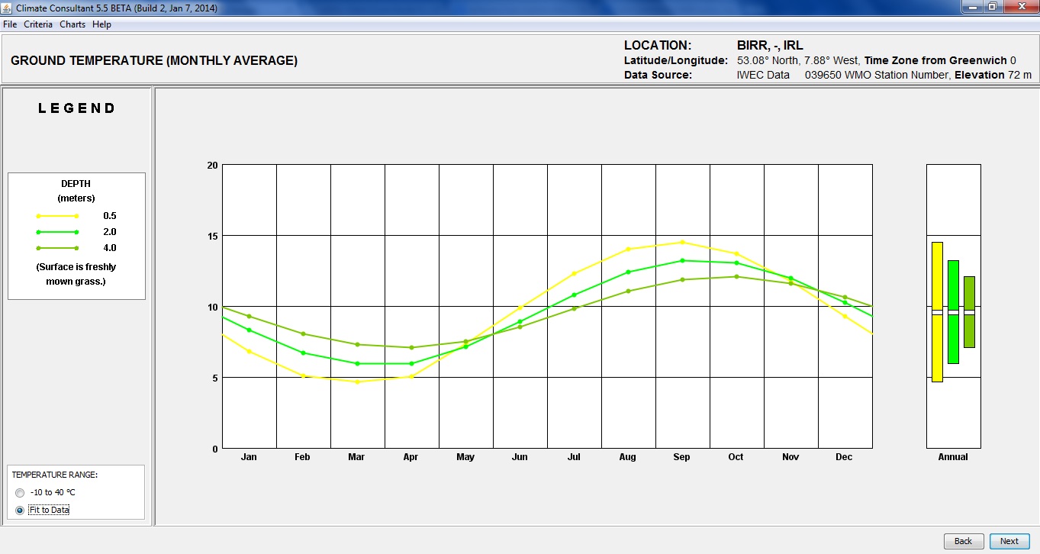
Task: Maximize the Climate Consultant window
Action: (992, 7)
